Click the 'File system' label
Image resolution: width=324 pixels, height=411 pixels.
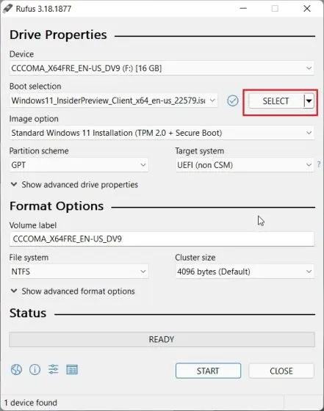point(29,258)
